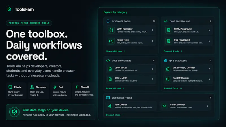Screen dimensions: 226x127
Task: Open Text Diff Checker via its chevron
Action: click(209, 79)
